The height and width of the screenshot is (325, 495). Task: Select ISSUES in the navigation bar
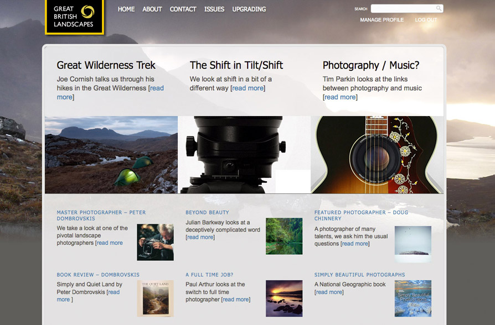pos(214,9)
